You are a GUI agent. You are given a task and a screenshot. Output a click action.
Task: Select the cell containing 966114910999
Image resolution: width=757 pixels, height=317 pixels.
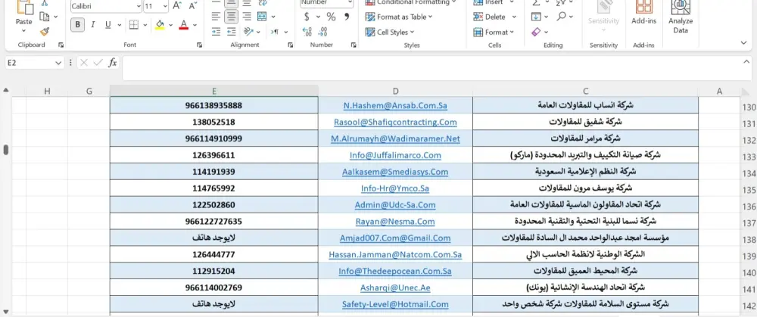coord(214,138)
